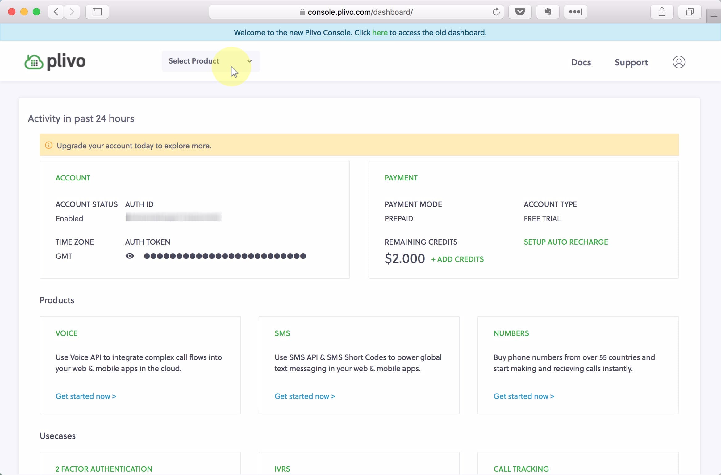Get started now under SMS

click(x=305, y=396)
